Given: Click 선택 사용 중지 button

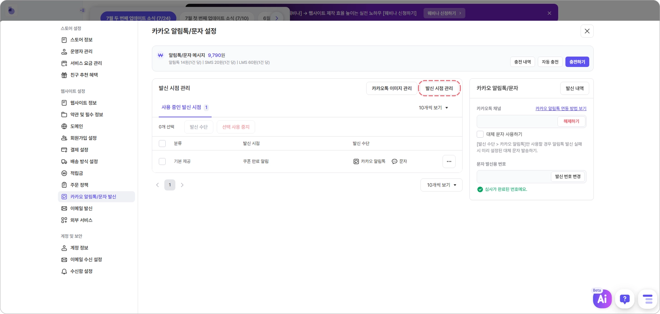Looking at the screenshot, I should click(236, 127).
